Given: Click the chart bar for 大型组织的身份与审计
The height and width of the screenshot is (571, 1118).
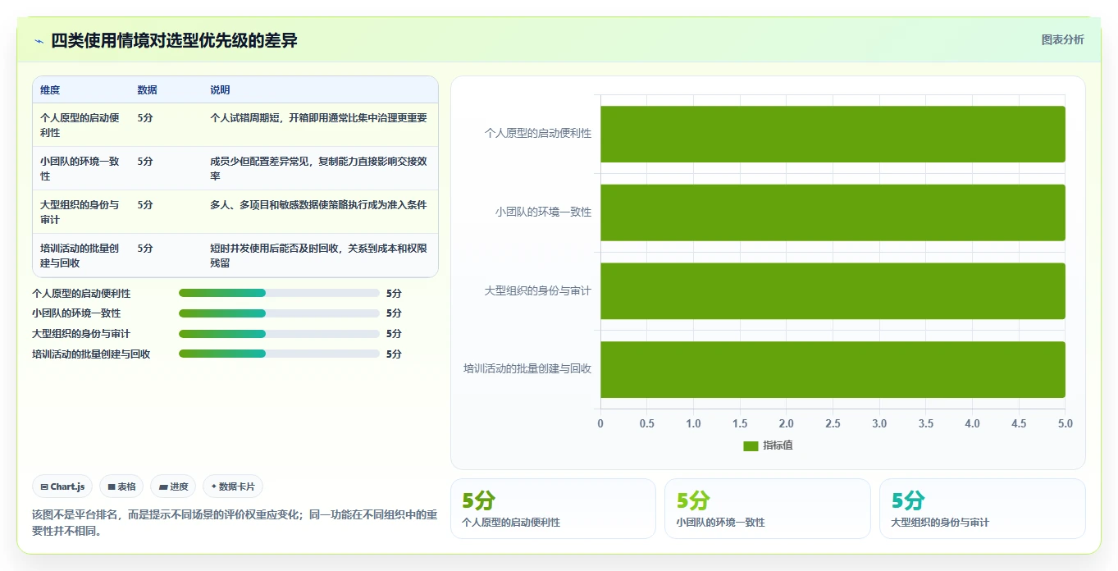Looking at the screenshot, I should [833, 291].
